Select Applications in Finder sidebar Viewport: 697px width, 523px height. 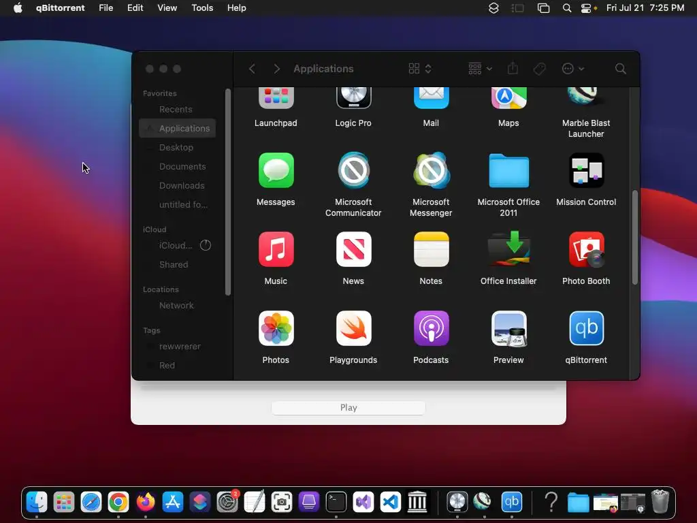pos(178,128)
